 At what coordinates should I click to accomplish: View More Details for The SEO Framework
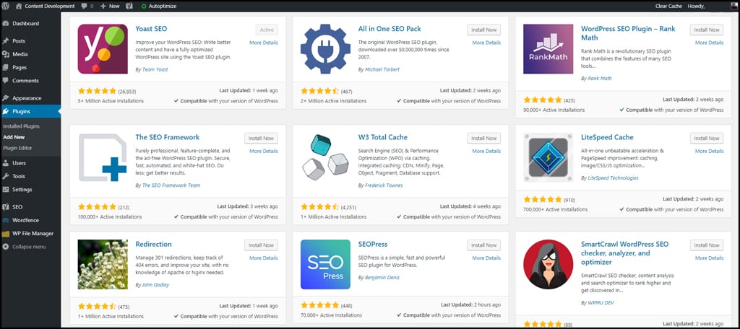tap(264, 151)
